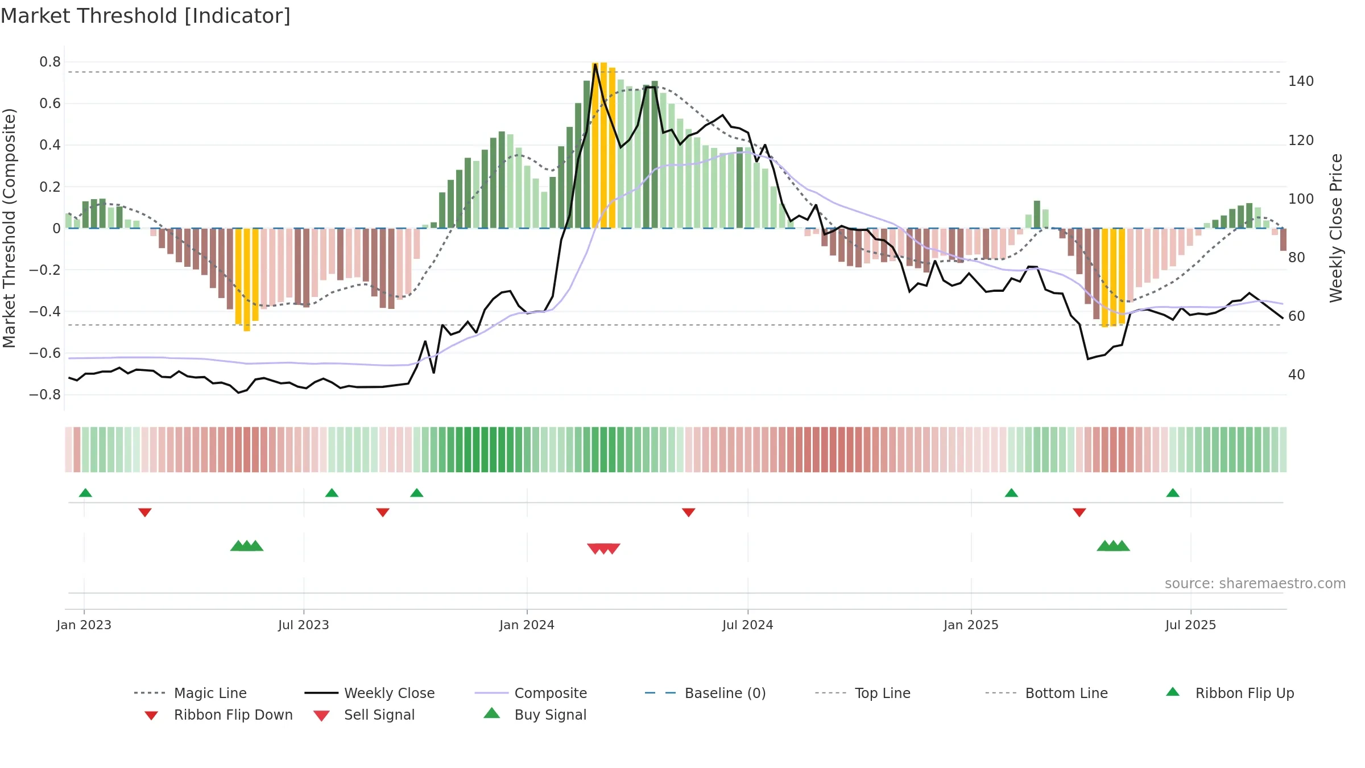Click the 120 right axis tick label
Image resolution: width=1365 pixels, height=768 pixels.
click(x=1301, y=141)
